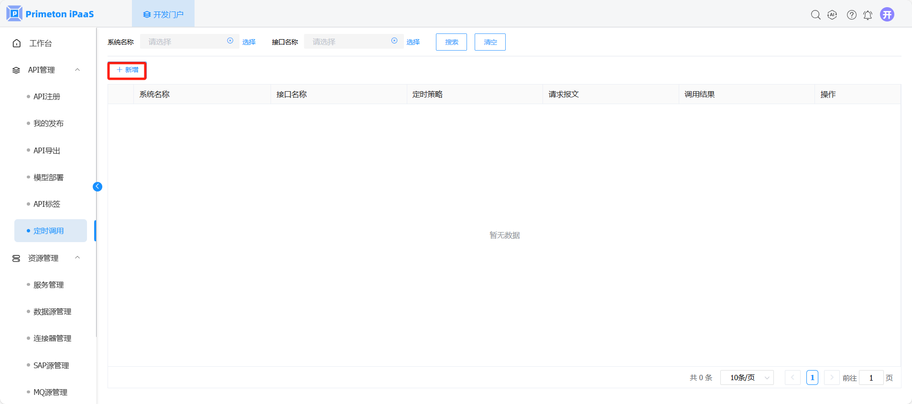Screen dimensions: 912x404
Task: Click the user avatar icon
Action: click(x=887, y=15)
